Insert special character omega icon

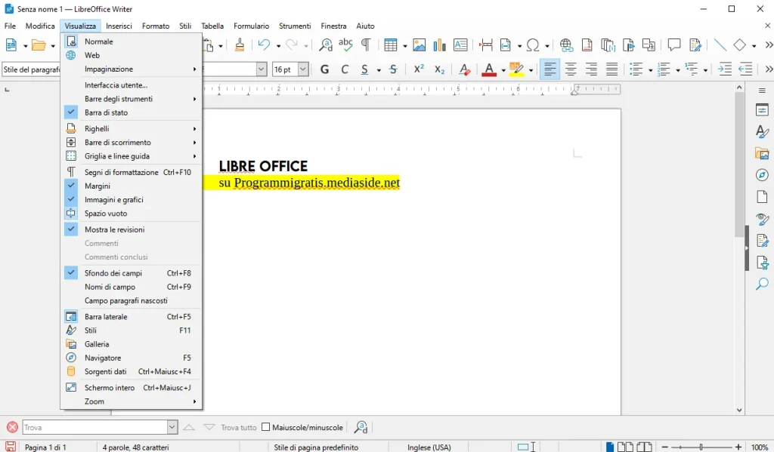tap(533, 45)
